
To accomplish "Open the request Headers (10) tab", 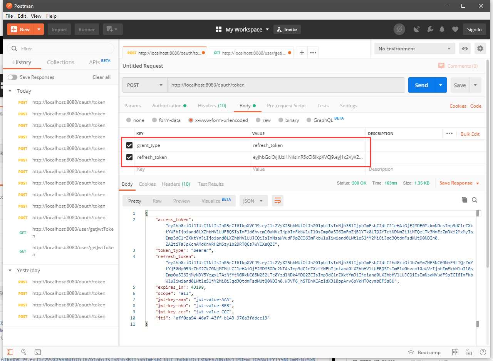I will click(212, 106).
